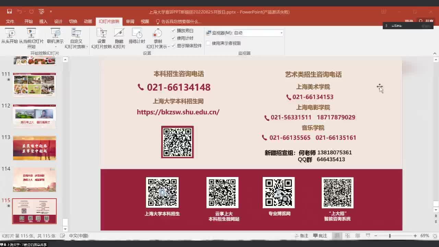The width and height of the screenshot is (439, 247).
Task: Open the Present Online (联机演示) option
Action: point(55,36)
